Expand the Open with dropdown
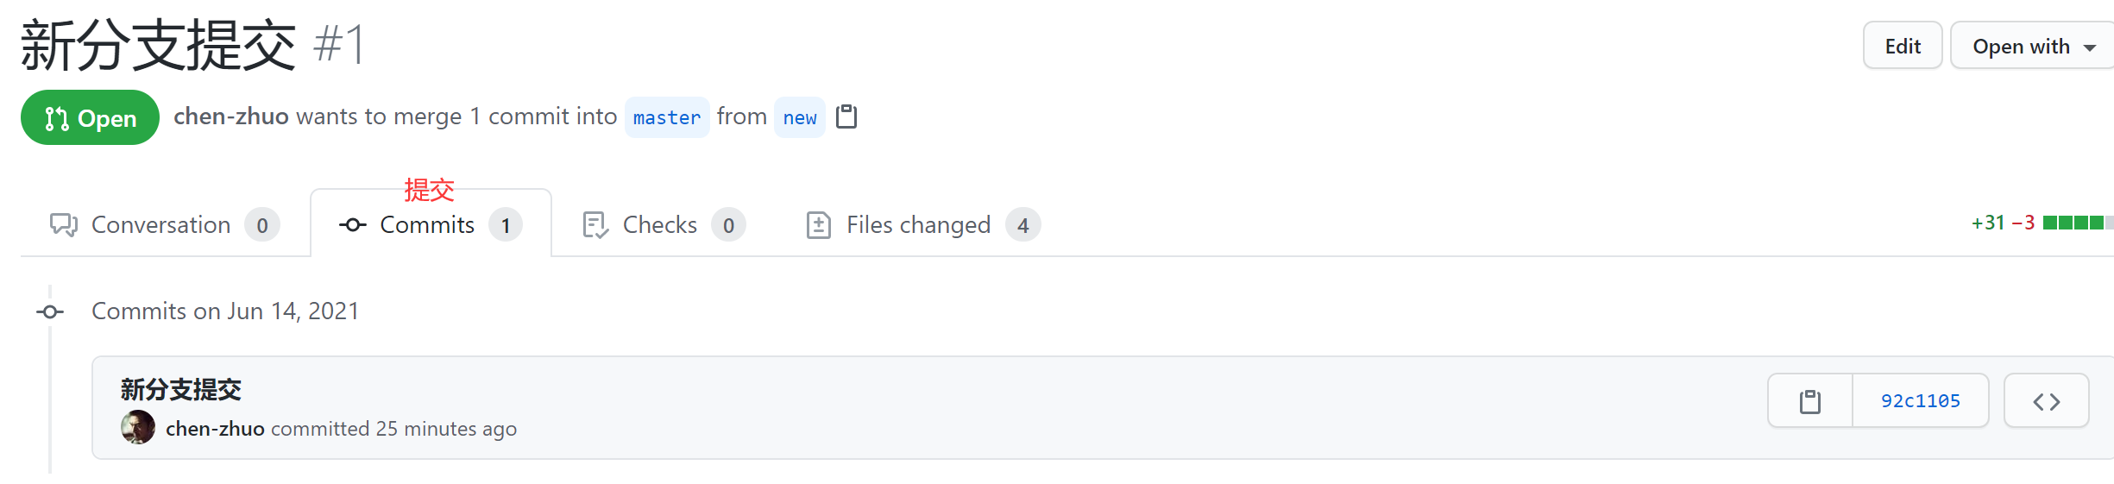 pos(2033,47)
